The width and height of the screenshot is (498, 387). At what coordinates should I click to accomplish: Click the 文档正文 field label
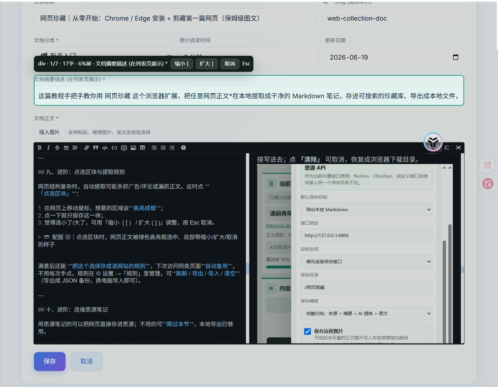tap(46, 118)
